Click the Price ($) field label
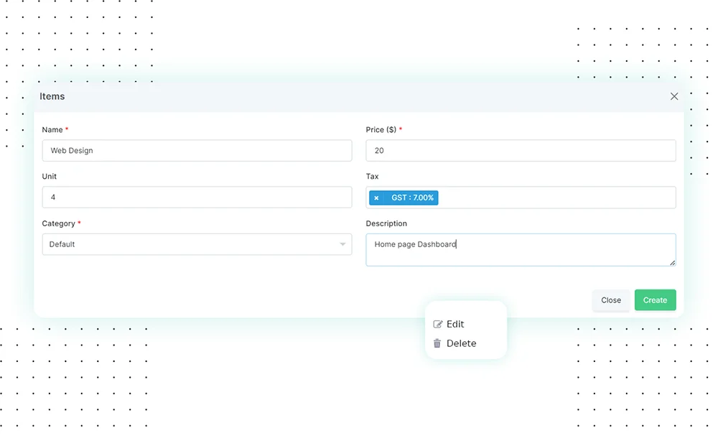Image resolution: width=718 pixels, height=441 pixels. pyautogui.click(x=381, y=130)
